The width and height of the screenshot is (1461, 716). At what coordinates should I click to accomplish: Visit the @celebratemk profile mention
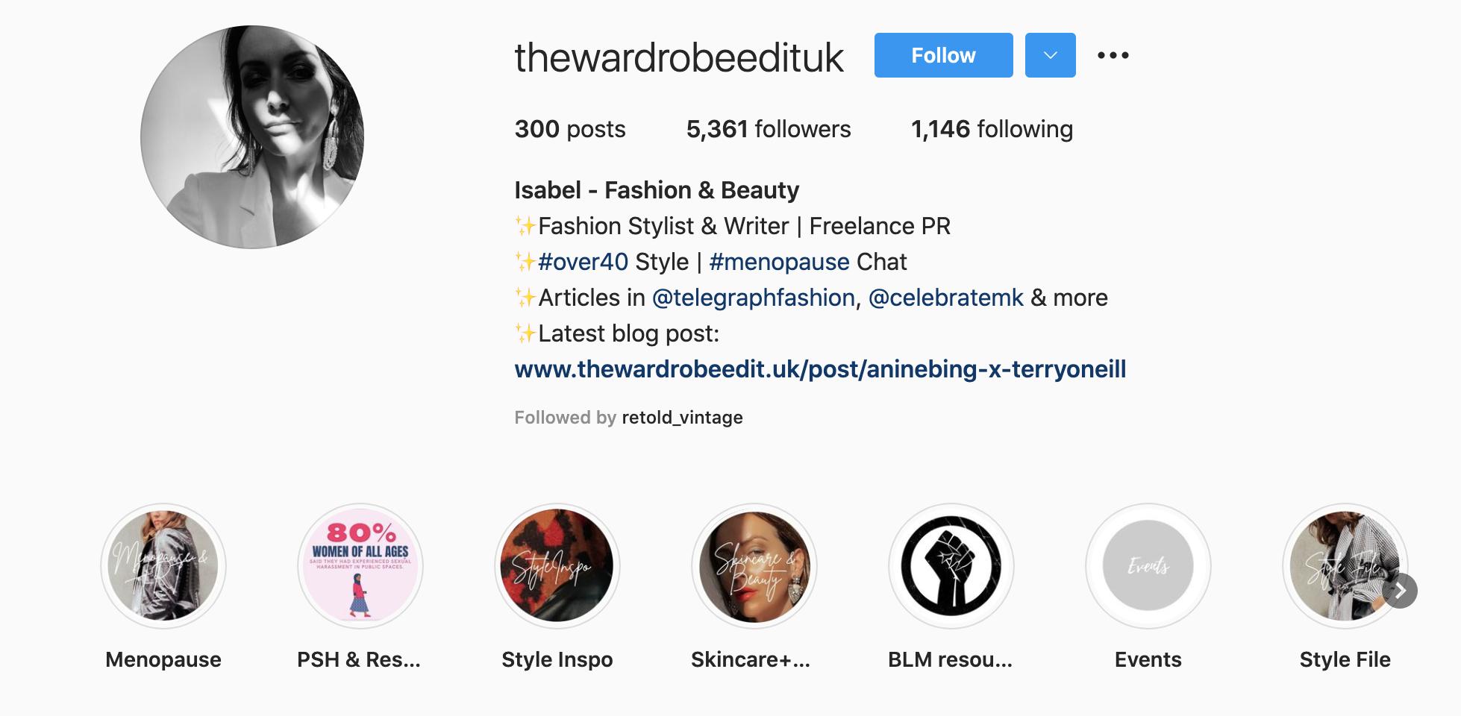point(946,298)
